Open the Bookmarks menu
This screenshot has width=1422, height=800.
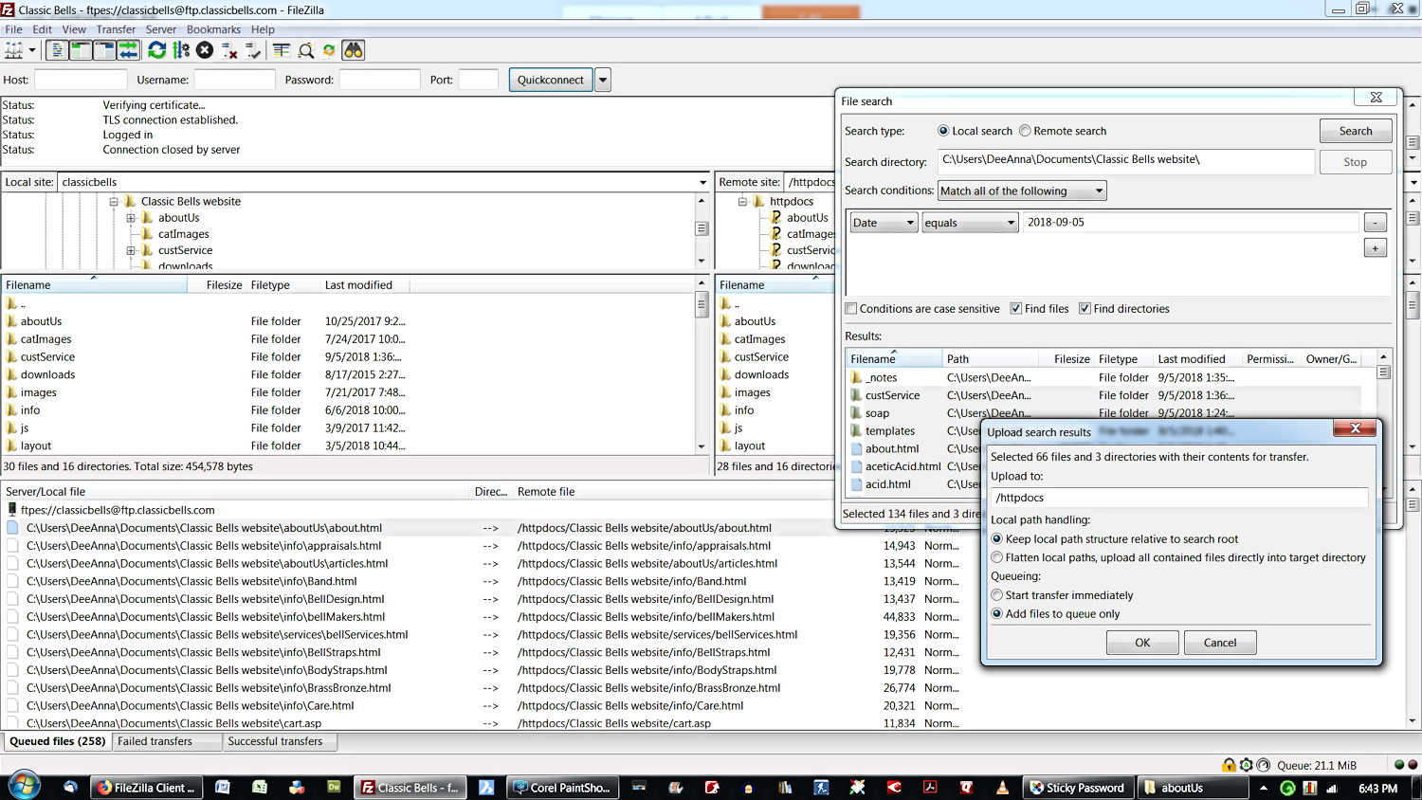click(213, 29)
